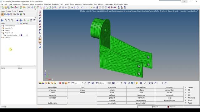Click the HyperMorph panel button
The width and height of the screenshot is (200, 112).
pyautogui.click(x=169, y=100)
